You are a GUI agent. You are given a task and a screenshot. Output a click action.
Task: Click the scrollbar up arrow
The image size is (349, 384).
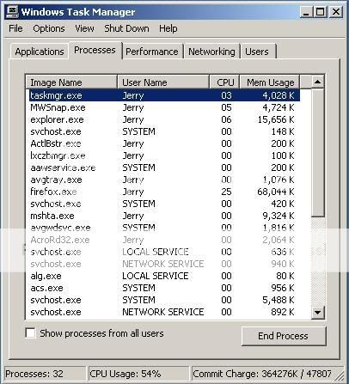317,82
